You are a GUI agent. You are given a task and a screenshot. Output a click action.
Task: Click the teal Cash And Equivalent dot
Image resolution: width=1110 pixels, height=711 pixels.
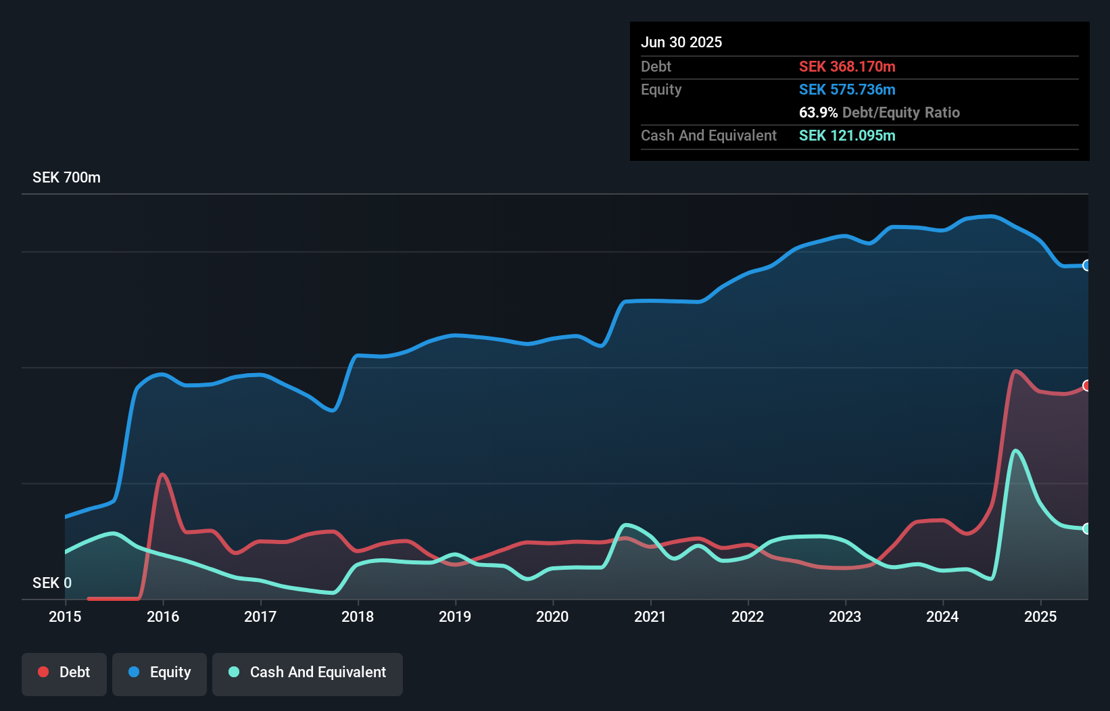tap(233, 672)
